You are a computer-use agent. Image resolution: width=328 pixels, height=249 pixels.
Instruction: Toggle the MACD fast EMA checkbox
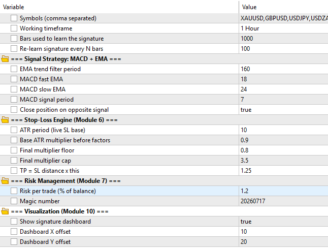tap(14, 79)
